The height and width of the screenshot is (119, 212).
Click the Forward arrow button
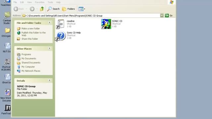click(x=32, y=9)
